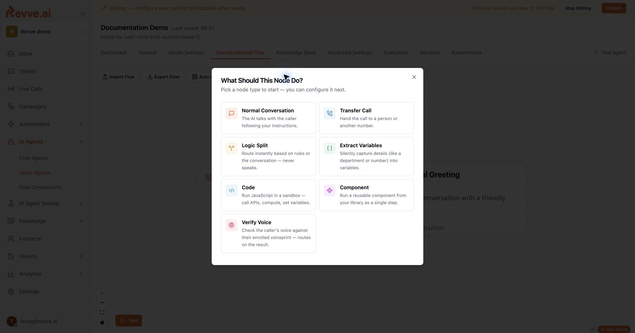Open the Revve demo workspace switcher
The image size is (635, 333).
(46, 32)
